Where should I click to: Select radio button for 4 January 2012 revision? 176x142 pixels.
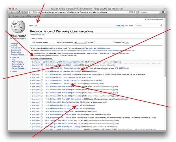[x=42, y=65]
